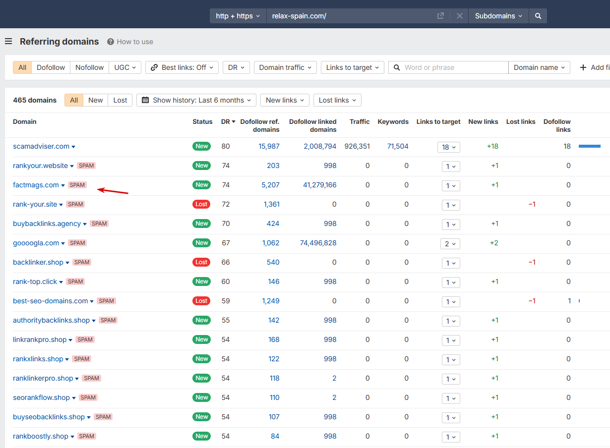
Task: Open Links to target dropdown for gooogla.com
Action: 450,243
